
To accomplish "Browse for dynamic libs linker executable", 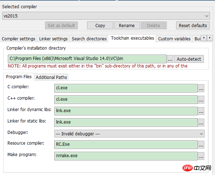I will (201, 111).
